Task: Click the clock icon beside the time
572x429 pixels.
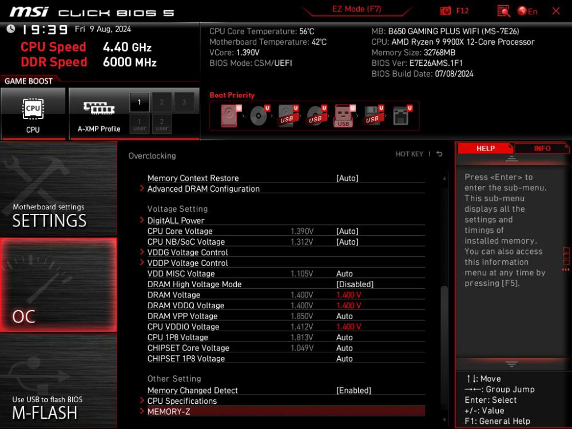Action: (10, 29)
